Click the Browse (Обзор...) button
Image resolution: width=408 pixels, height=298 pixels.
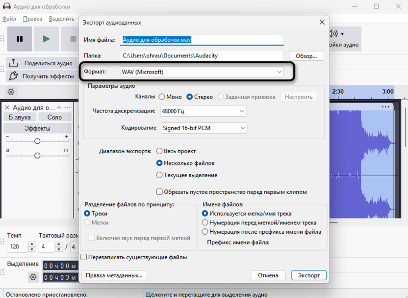(x=306, y=56)
